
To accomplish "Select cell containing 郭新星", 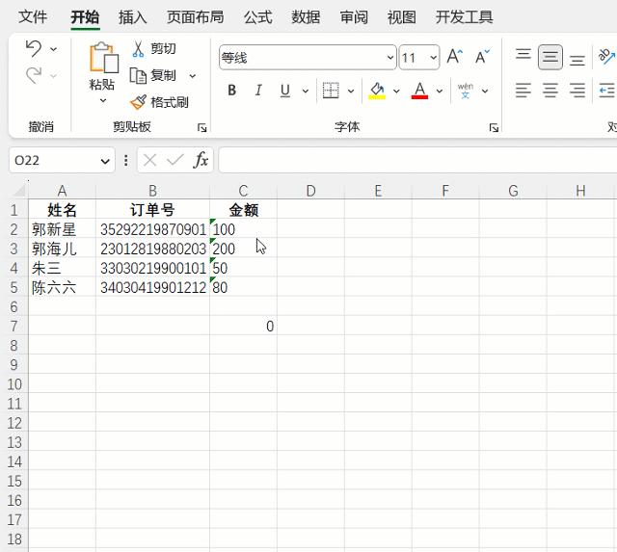I will click(62, 229).
